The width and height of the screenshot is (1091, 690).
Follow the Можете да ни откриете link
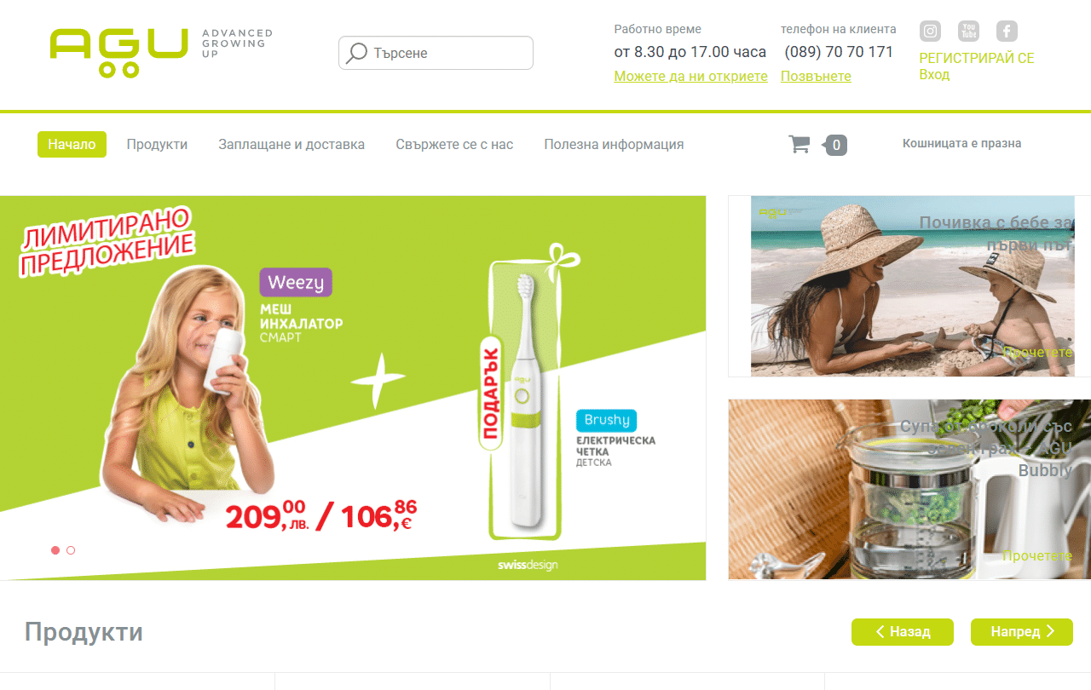690,77
